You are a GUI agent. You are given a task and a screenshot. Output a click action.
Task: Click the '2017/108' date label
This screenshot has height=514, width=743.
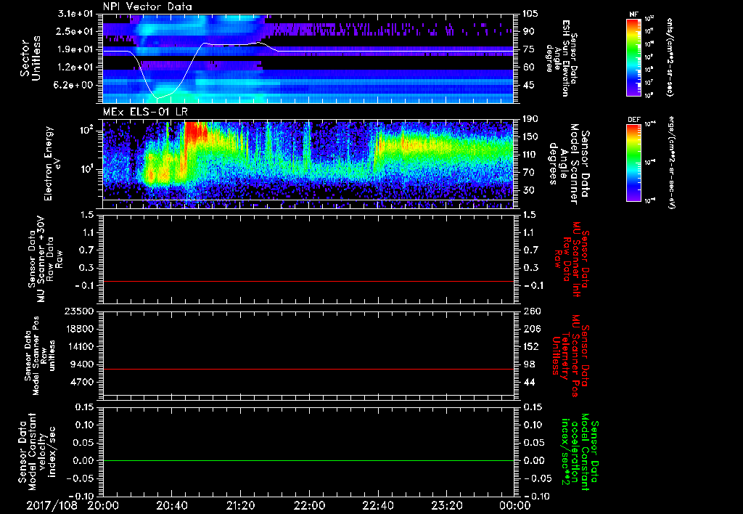point(52,505)
